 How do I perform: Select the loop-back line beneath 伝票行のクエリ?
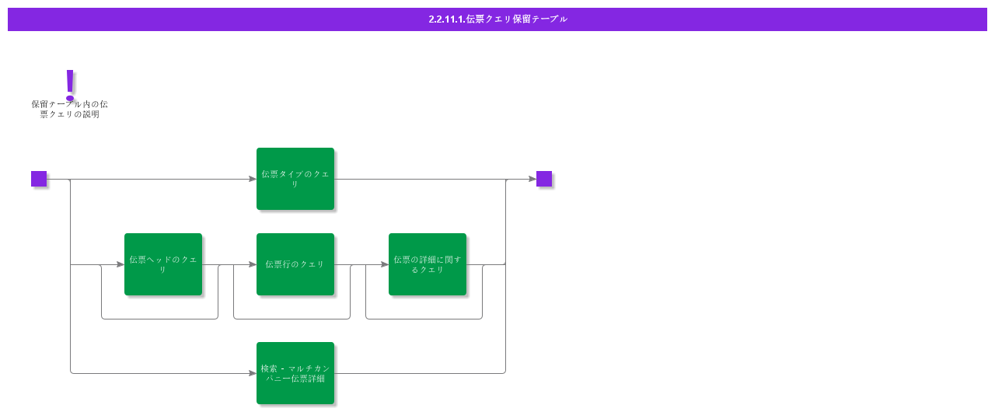tap(292, 319)
